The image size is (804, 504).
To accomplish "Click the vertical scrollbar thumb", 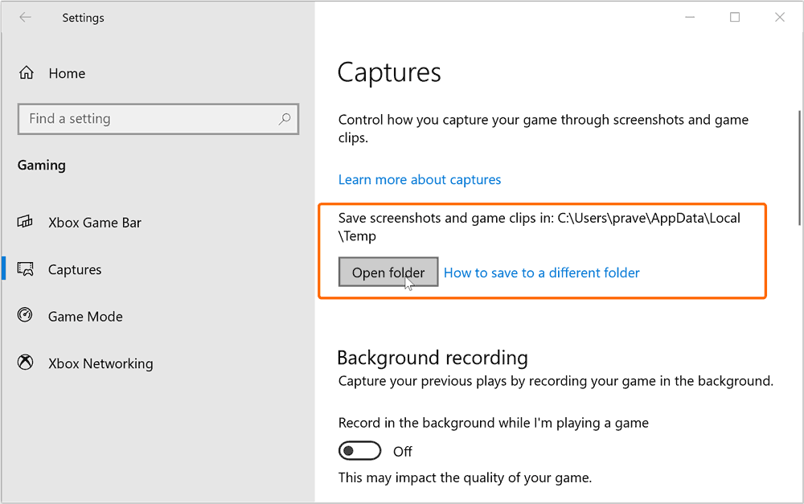I will pos(799,168).
